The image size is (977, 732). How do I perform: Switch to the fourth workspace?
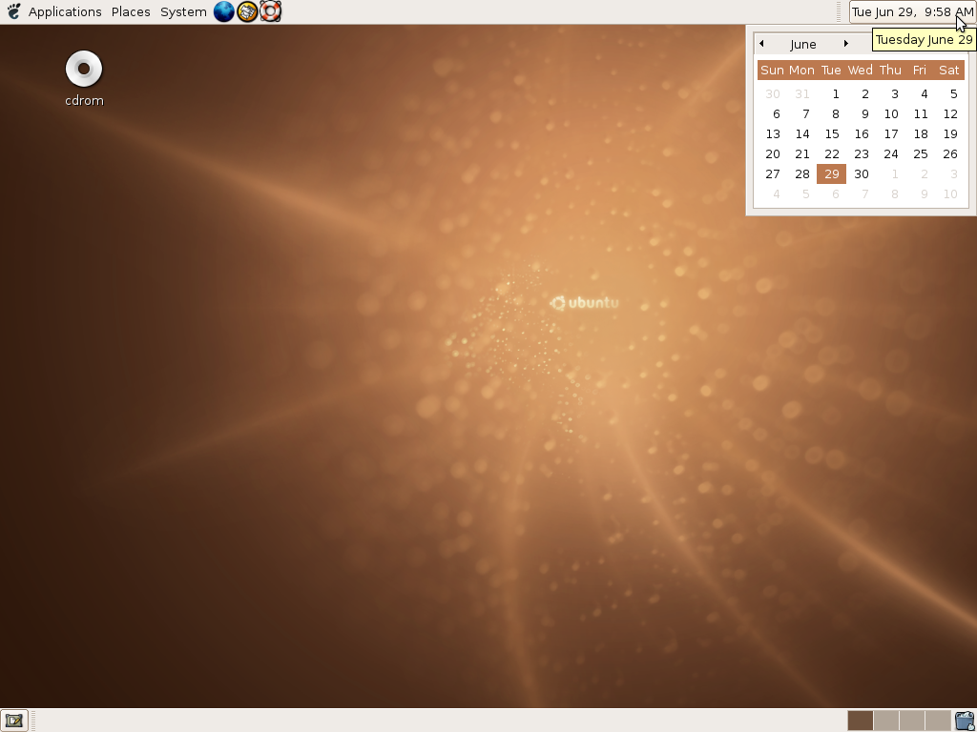[938, 721]
